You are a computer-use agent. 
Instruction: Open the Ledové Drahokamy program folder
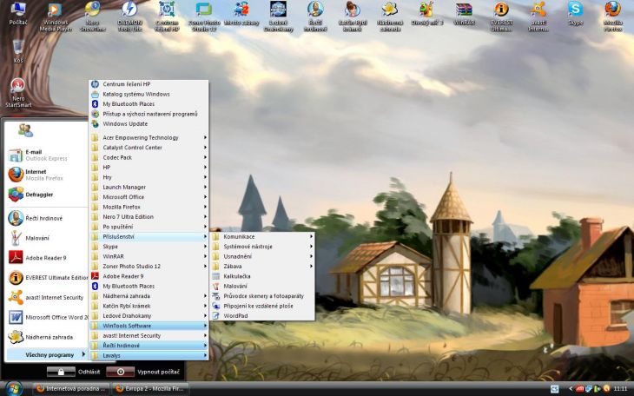149,316
